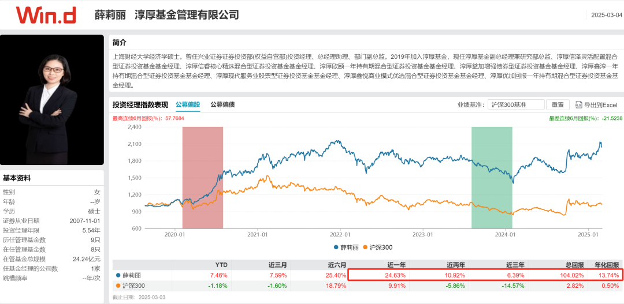Click the green highlighted band on chart
Viewport: 624px width, 304px height.
click(492, 178)
